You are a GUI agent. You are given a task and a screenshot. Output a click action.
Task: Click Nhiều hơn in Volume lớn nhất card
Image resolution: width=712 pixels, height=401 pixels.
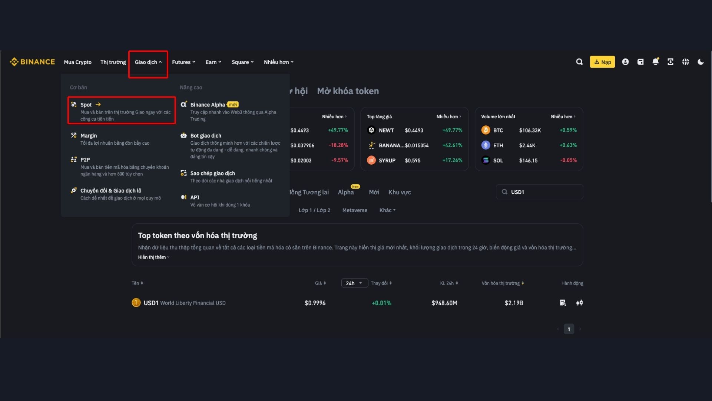(563, 116)
